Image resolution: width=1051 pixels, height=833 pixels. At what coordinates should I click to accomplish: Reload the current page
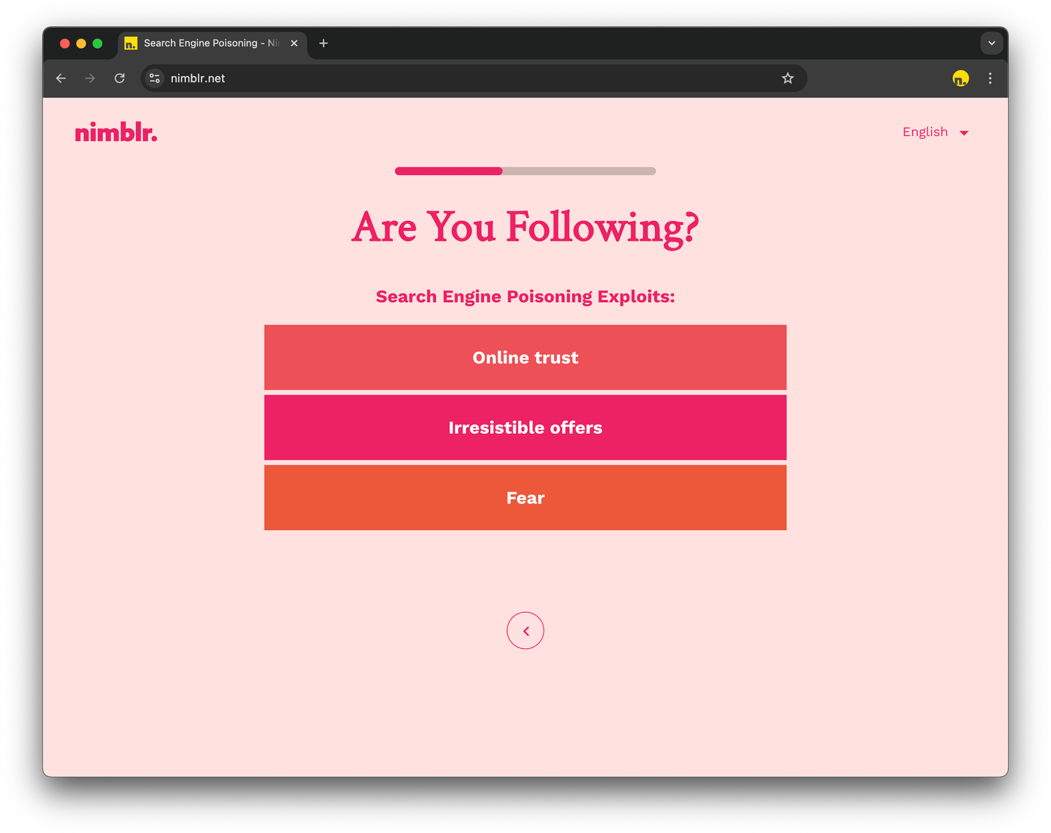119,78
